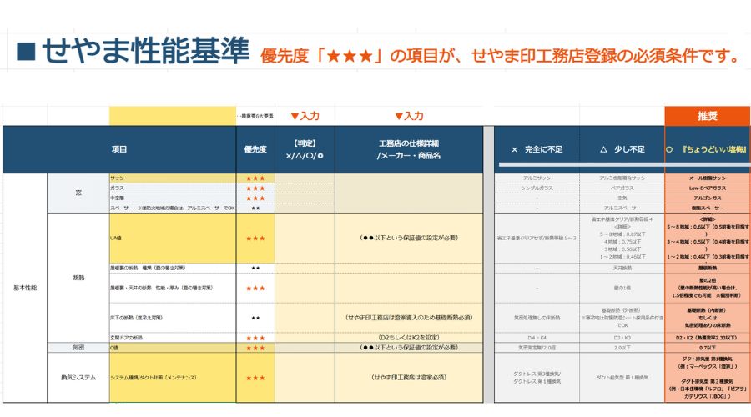Select the 換気システム group cell
751x417 pixels.
78,377
